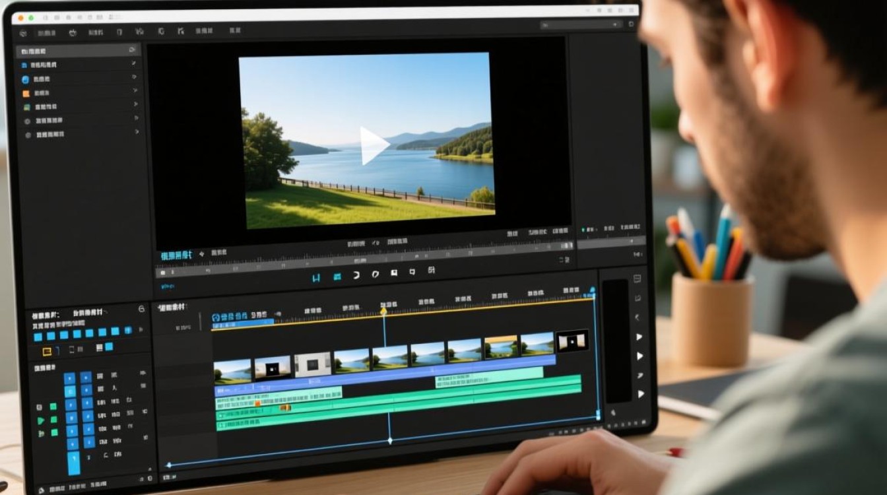Image resolution: width=887 pixels, height=495 pixels.
Task: Click the tall blue block ending the blue column
Action: click(x=73, y=463)
